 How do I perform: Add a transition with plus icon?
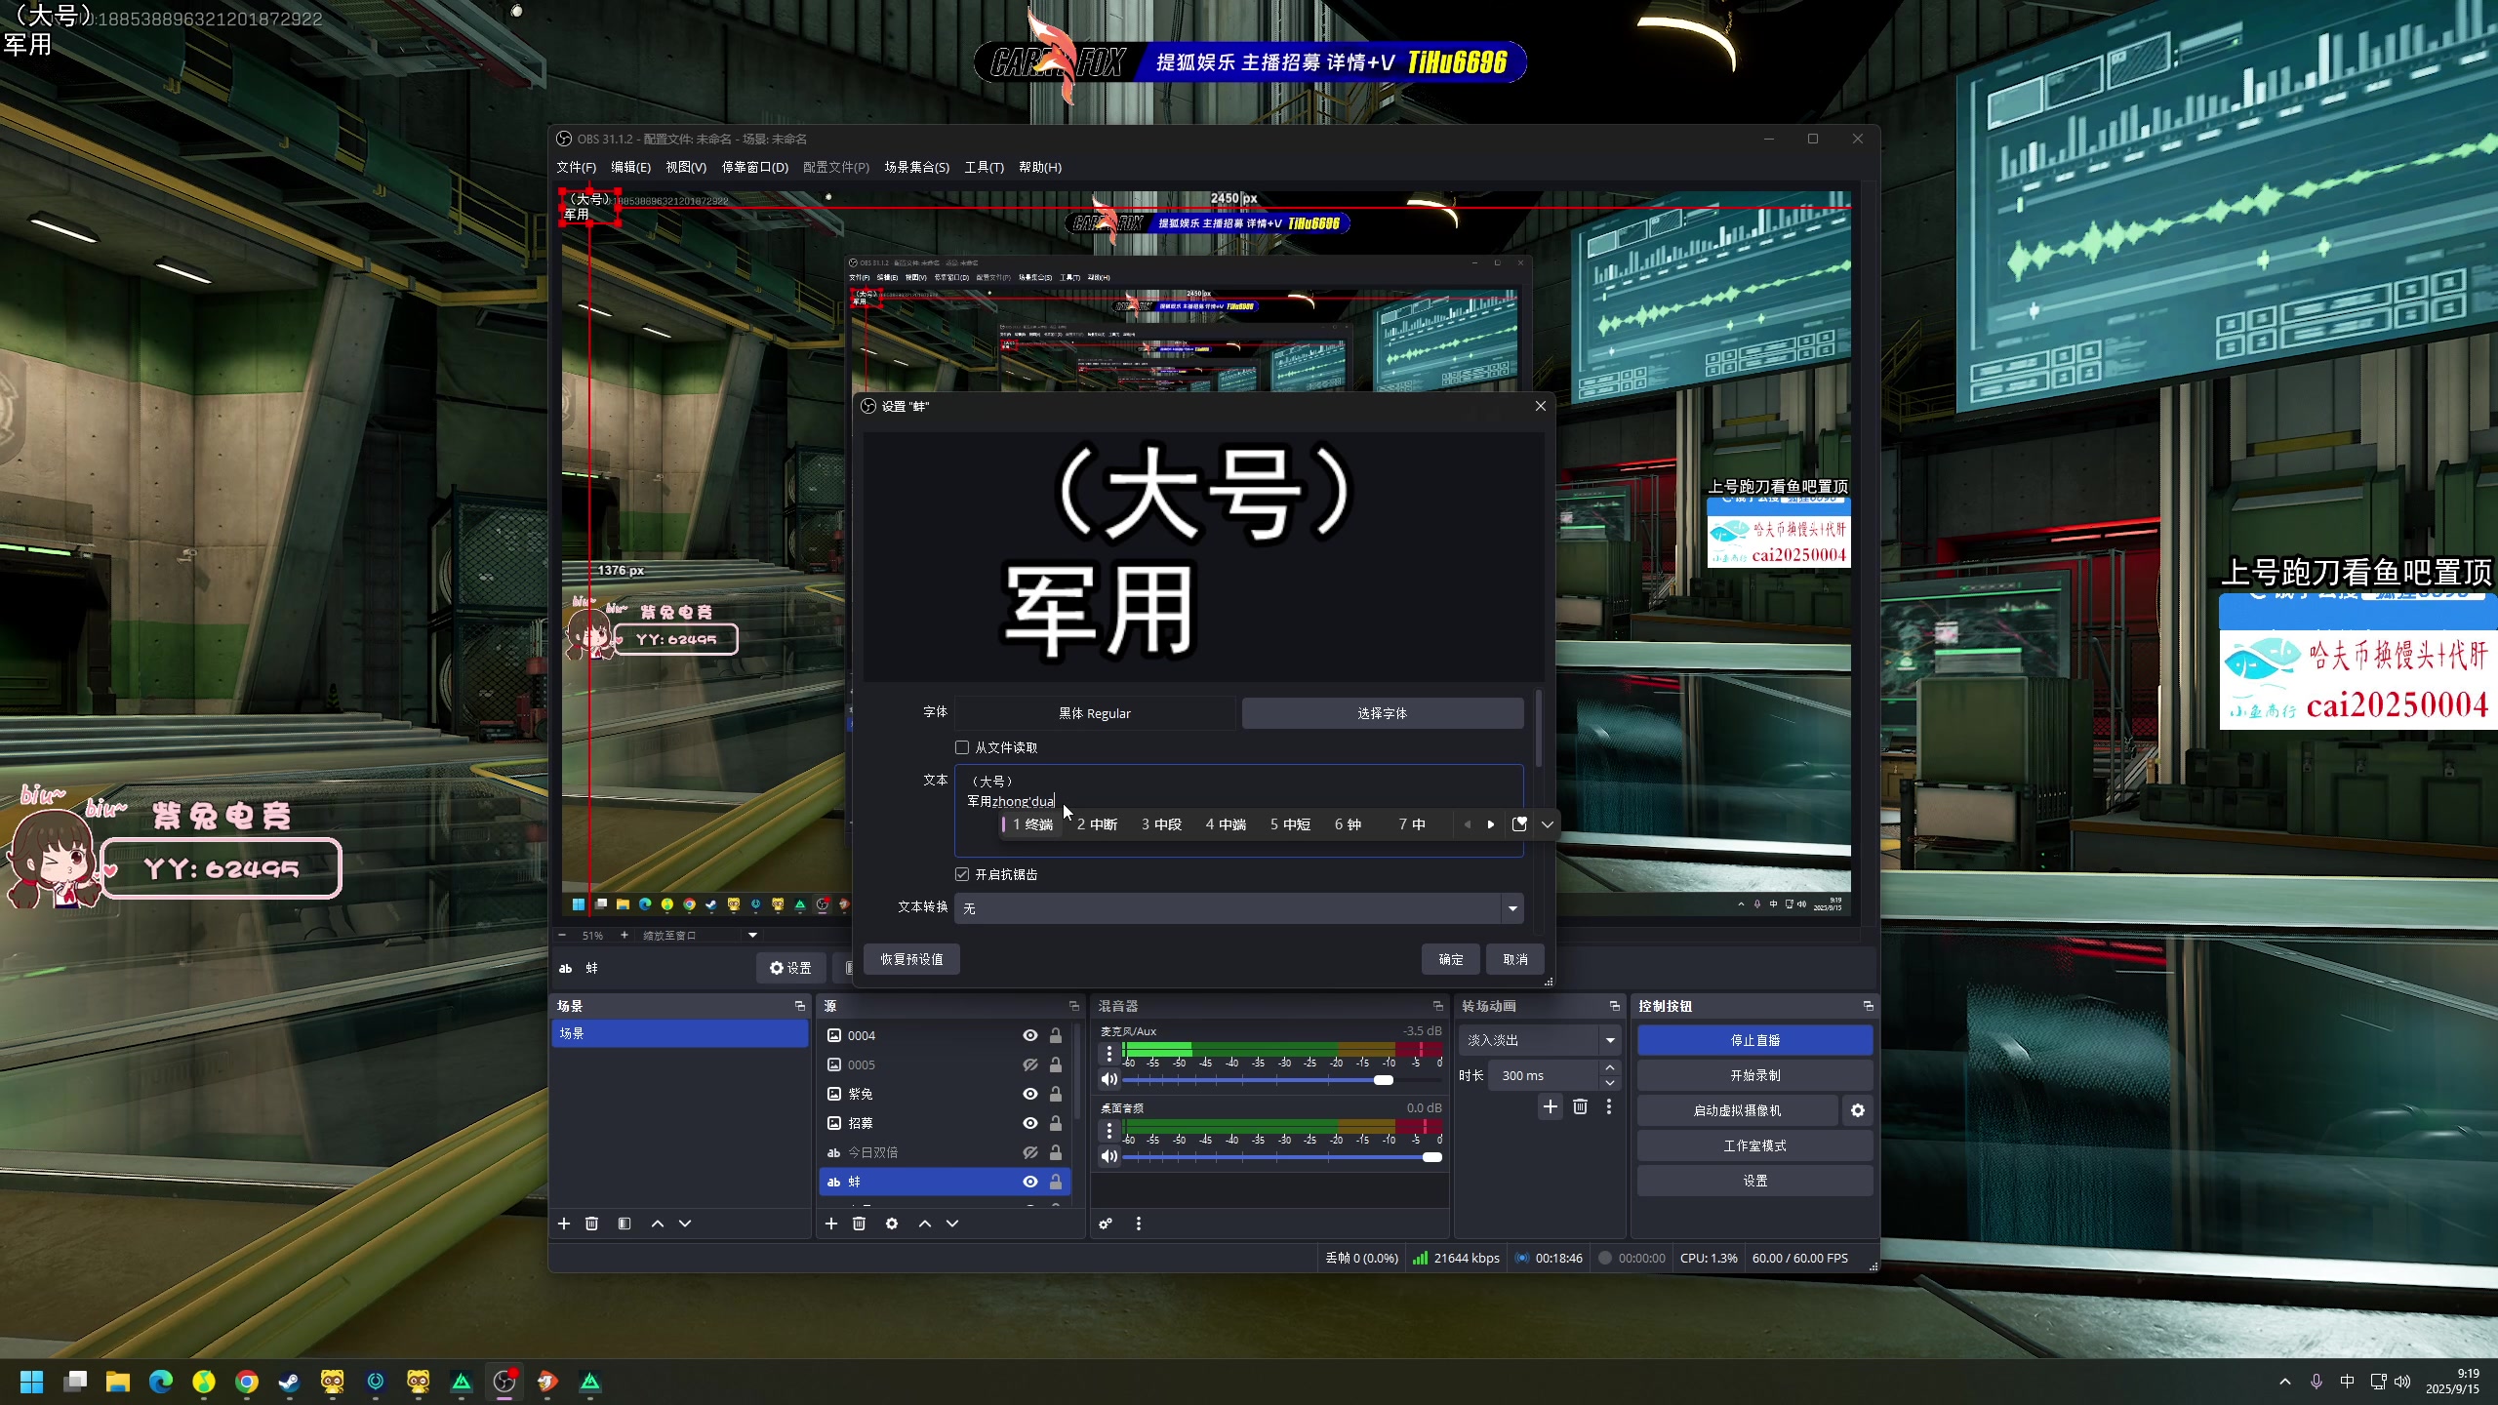coord(1551,1106)
